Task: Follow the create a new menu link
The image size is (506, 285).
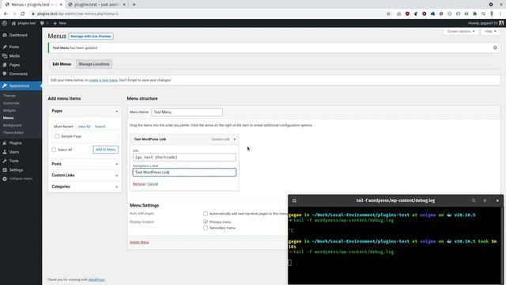Action: (104, 80)
